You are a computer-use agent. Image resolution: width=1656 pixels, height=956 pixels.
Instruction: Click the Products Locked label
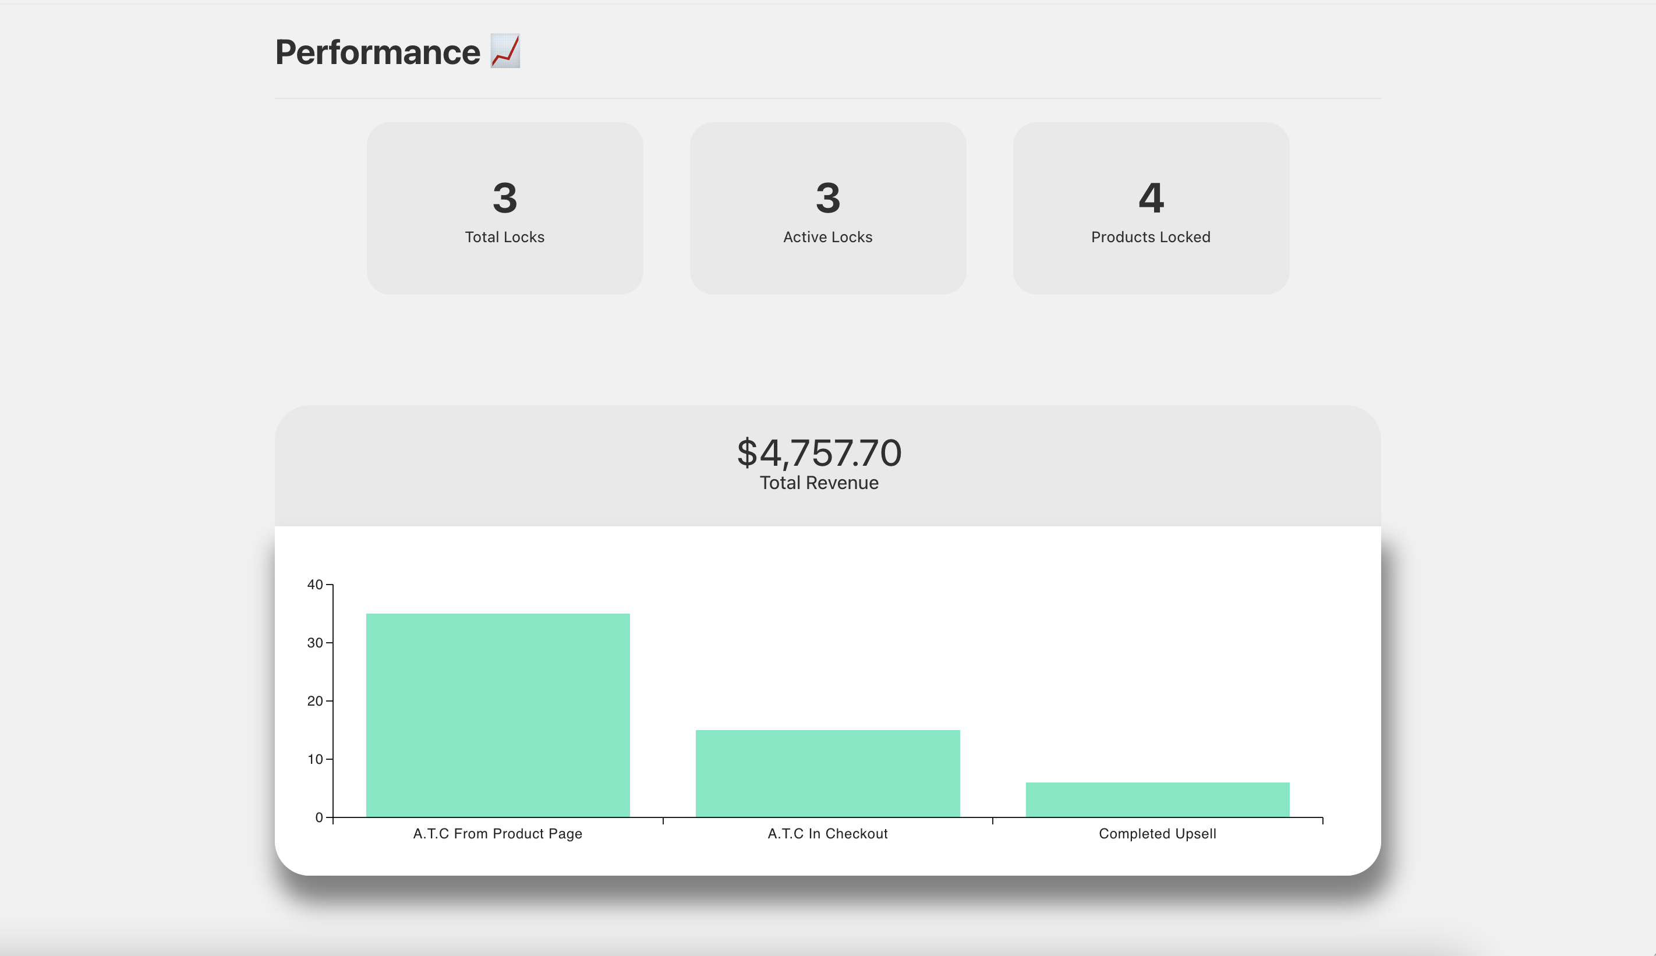tap(1151, 237)
